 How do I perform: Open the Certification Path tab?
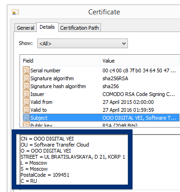[x=80, y=28]
